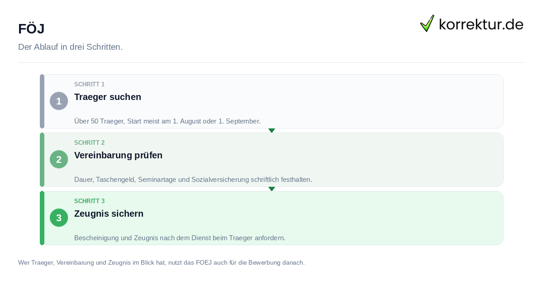
Task: Click the arrow between step 2 and 3
Action: [271, 189]
